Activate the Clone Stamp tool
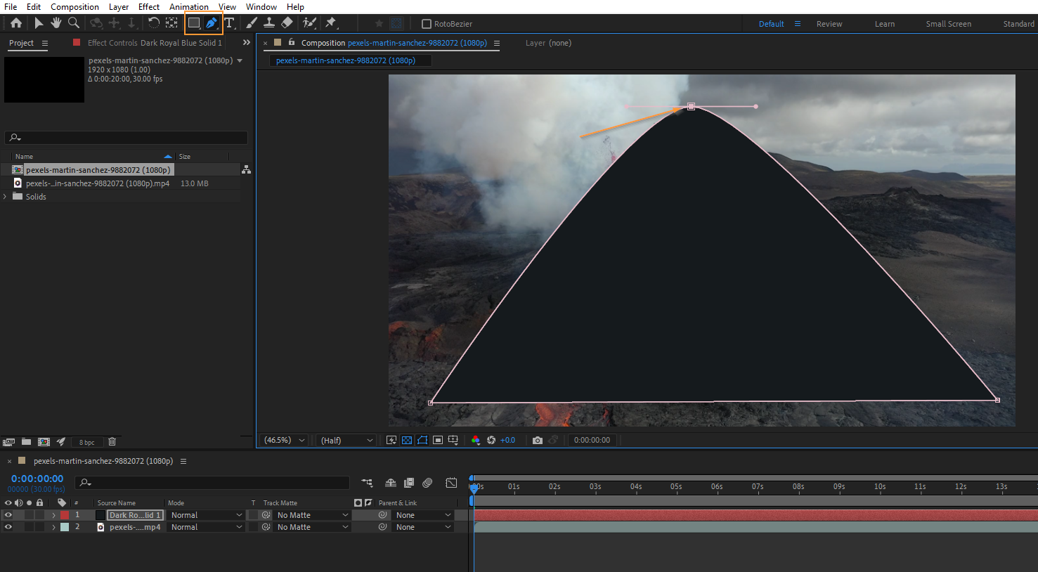Viewport: 1038px width, 572px height. tap(269, 23)
